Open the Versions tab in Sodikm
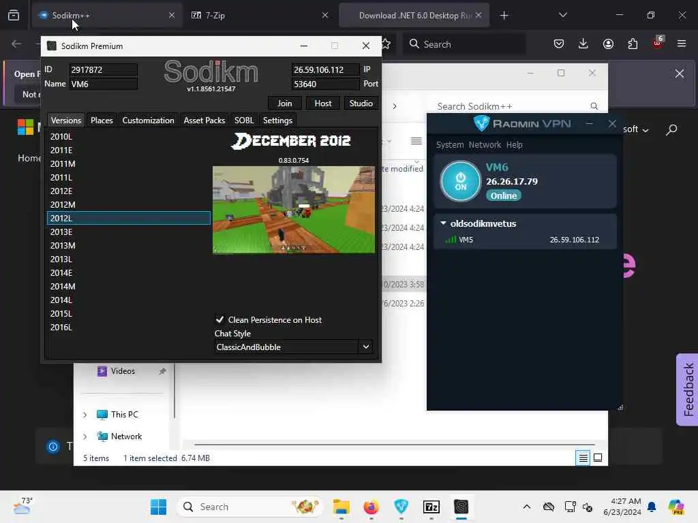Viewport: 698px width, 523px height. click(x=66, y=120)
